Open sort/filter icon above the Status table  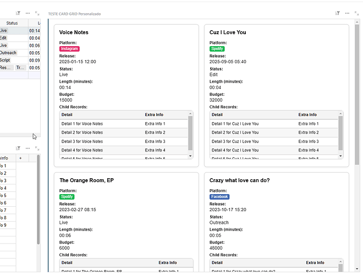18,13
